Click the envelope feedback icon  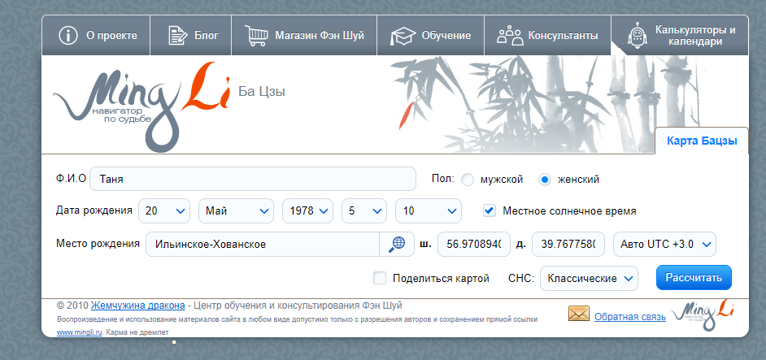click(578, 314)
